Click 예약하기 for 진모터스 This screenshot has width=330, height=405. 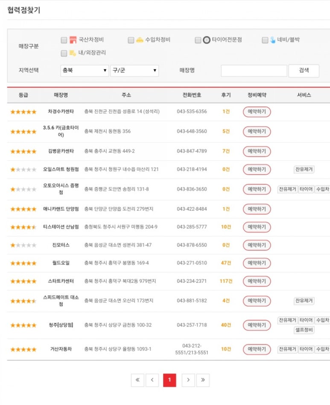point(257,245)
